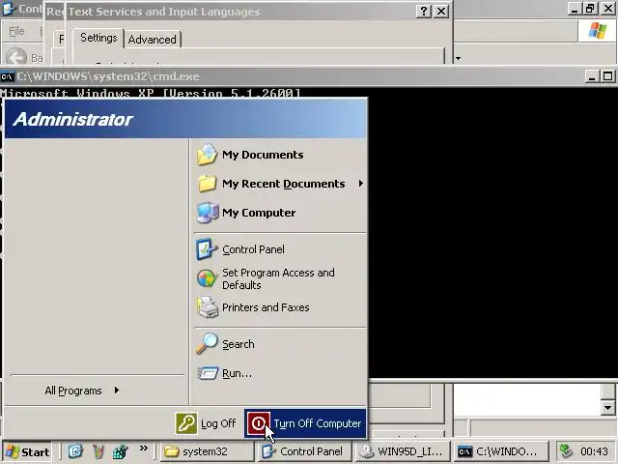Click the red Turn Off power icon
The image size is (618, 464).
[x=259, y=423]
